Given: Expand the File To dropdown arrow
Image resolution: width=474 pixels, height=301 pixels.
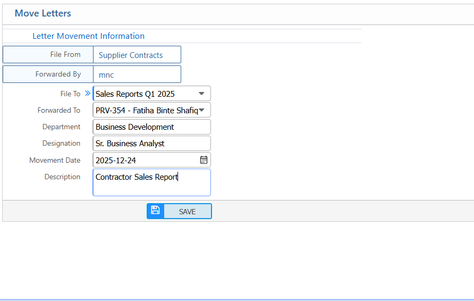Looking at the screenshot, I should [x=201, y=94].
